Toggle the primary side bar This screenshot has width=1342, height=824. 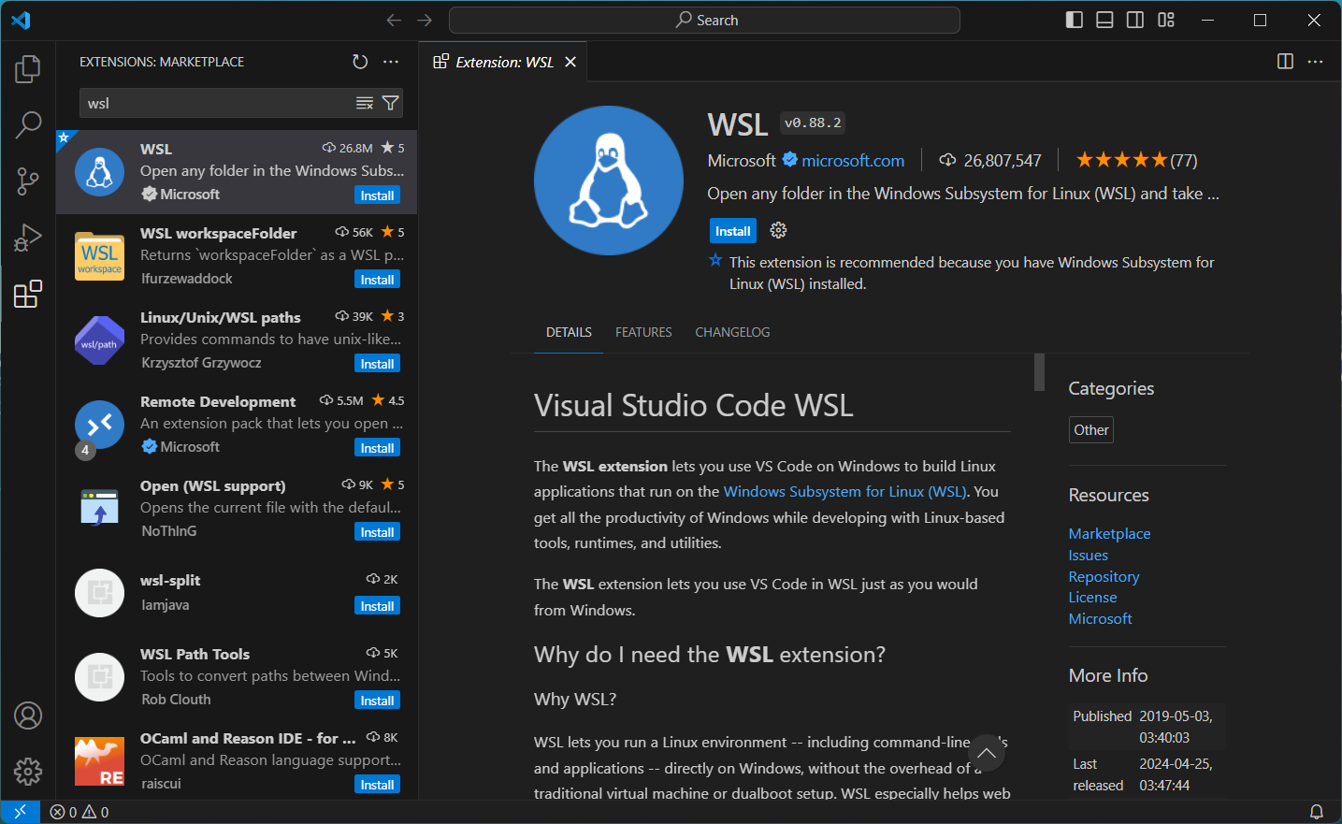pyautogui.click(x=1075, y=20)
